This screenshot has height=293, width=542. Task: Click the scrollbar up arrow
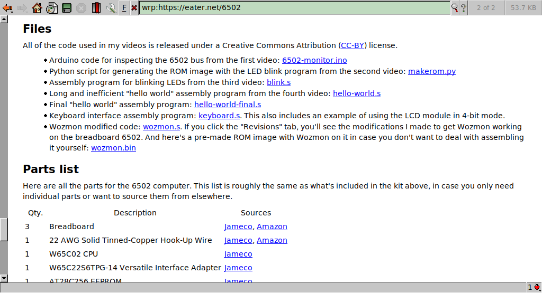[4, 19]
